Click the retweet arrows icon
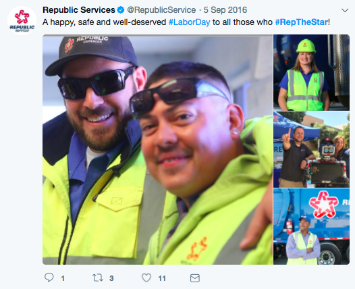This screenshot has height=289, width=355. click(98, 278)
